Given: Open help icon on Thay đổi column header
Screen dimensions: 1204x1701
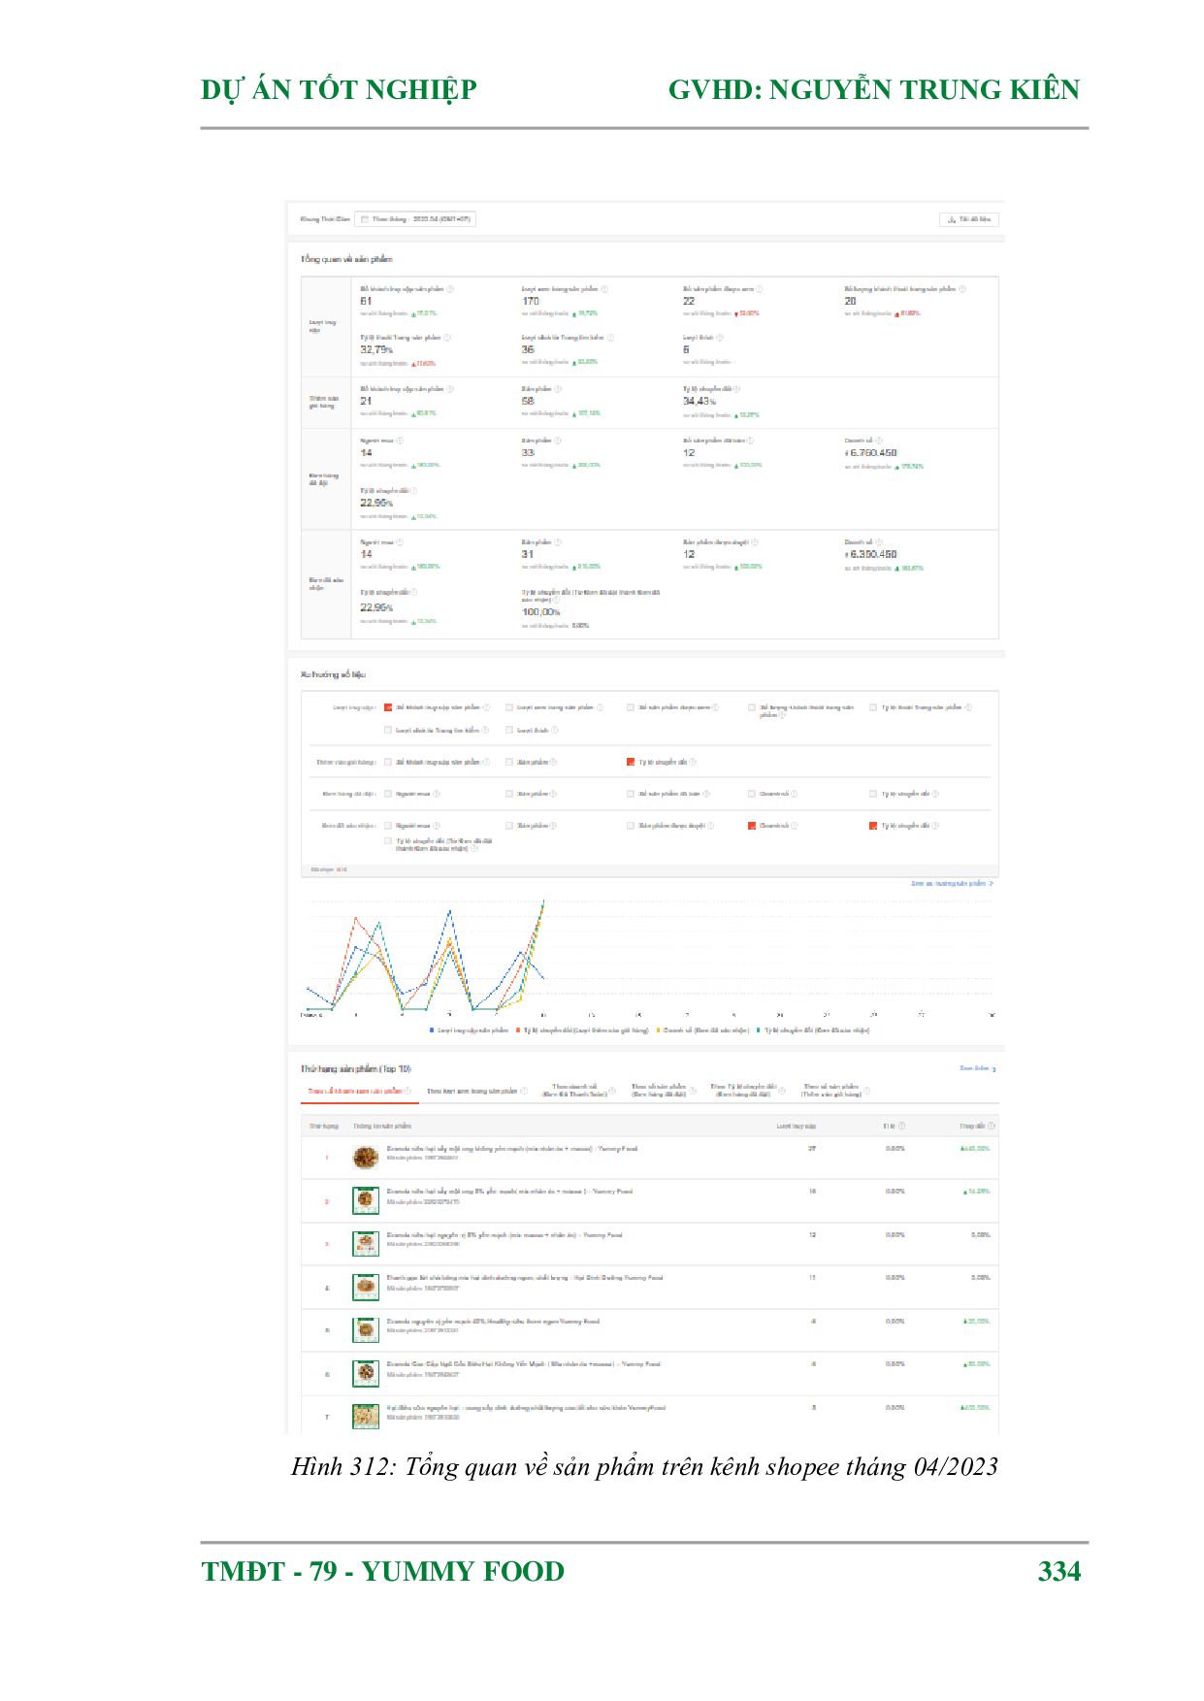Looking at the screenshot, I should coord(992,1126).
